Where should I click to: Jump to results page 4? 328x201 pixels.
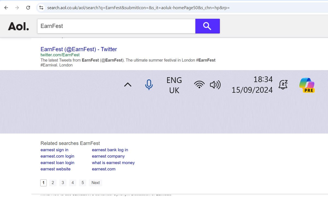[72, 183]
